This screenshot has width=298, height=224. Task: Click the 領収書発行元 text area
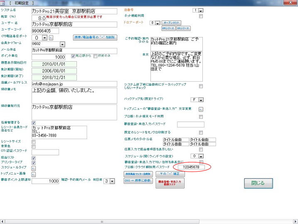[74, 112]
